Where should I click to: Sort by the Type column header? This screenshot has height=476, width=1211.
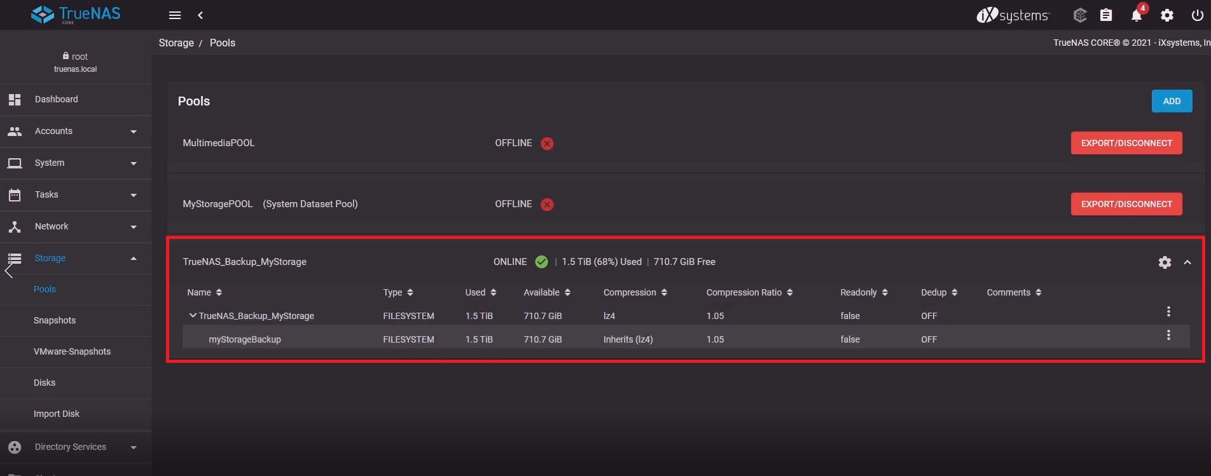(x=398, y=292)
